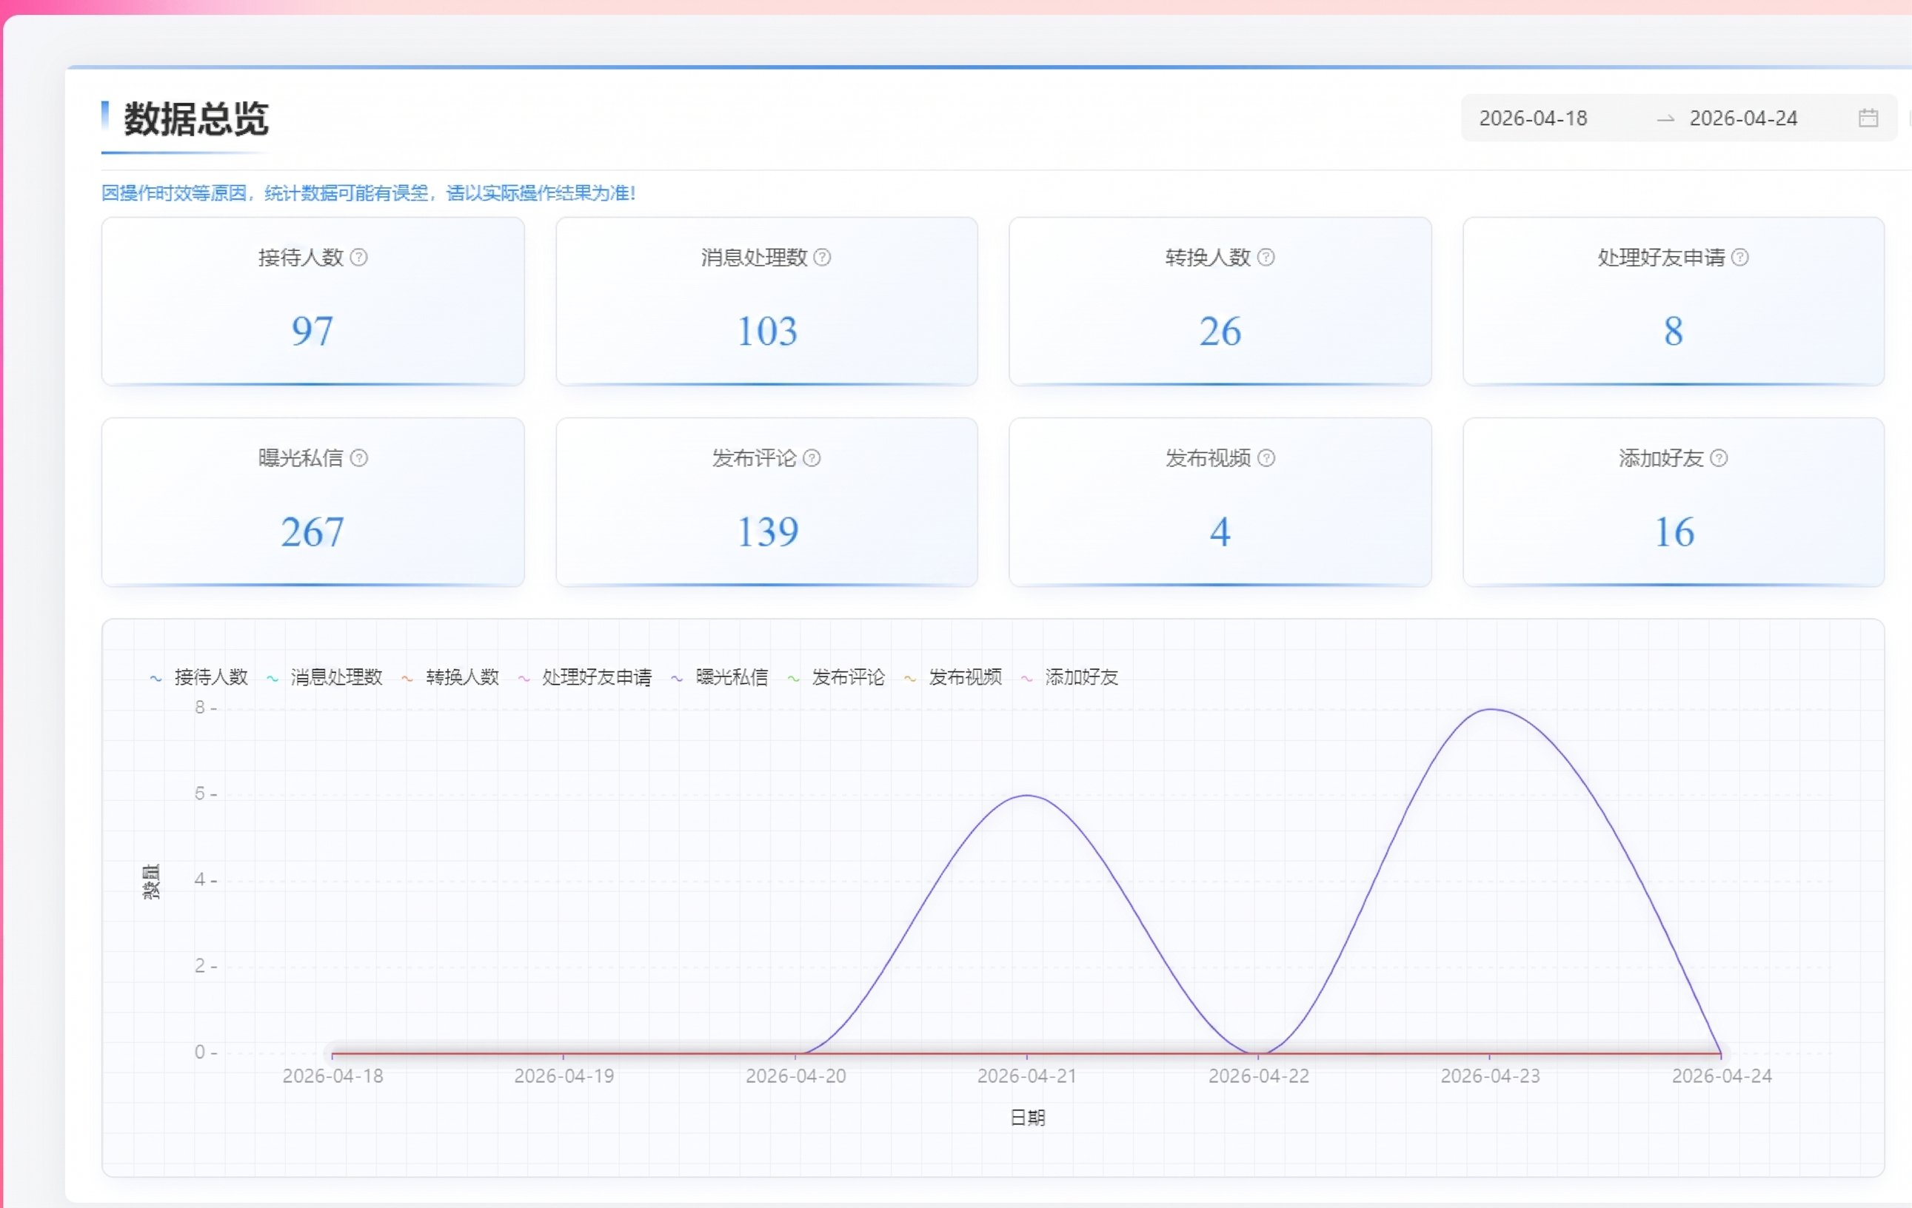
Task: Click help icon beside 添加好友
Action: coord(1719,458)
